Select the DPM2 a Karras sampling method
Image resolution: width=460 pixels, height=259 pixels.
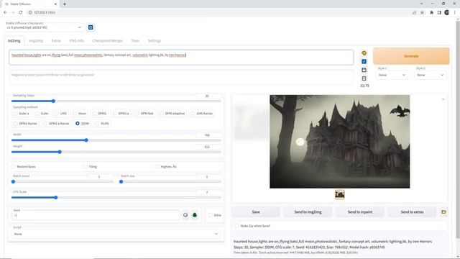(x=56, y=124)
